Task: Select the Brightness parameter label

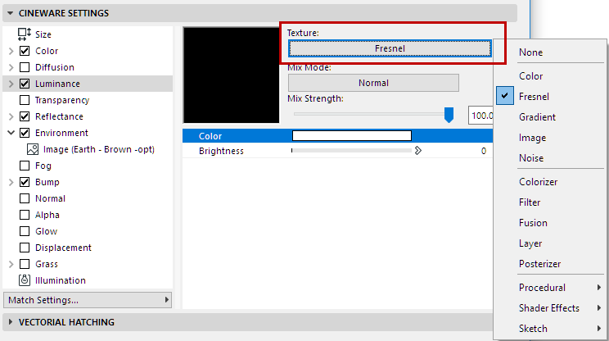Action: [x=221, y=151]
